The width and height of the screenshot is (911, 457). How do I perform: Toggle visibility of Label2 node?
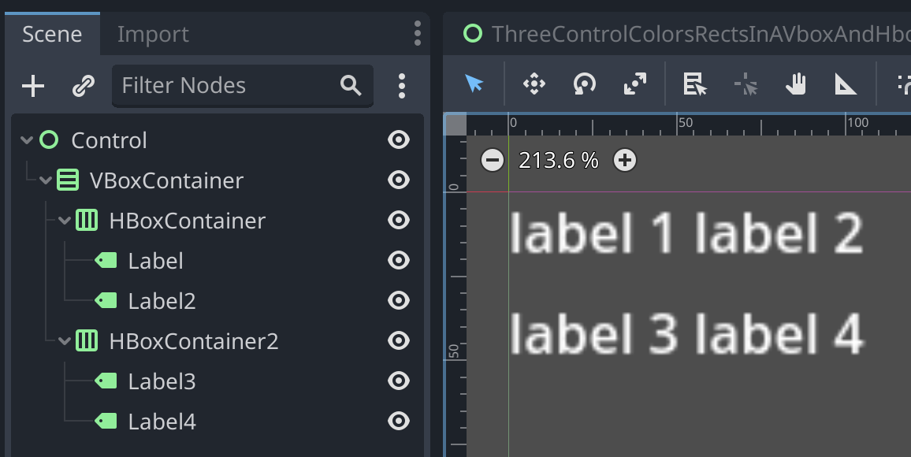coord(399,301)
